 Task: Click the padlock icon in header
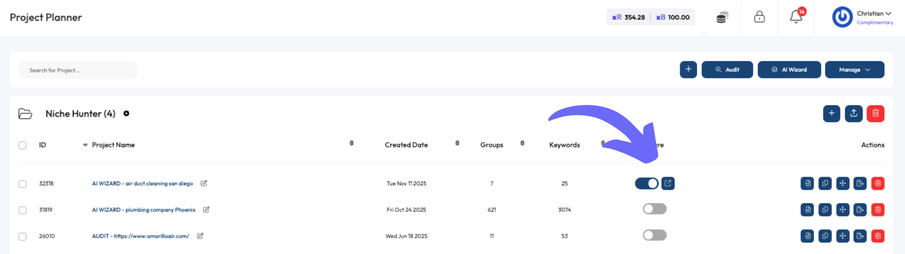pos(759,17)
